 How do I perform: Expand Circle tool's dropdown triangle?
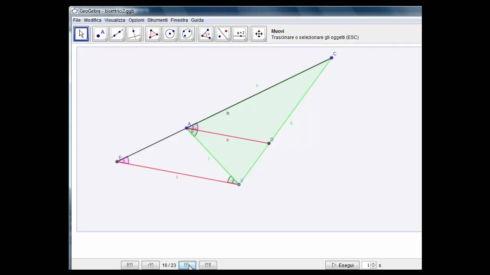(176, 39)
